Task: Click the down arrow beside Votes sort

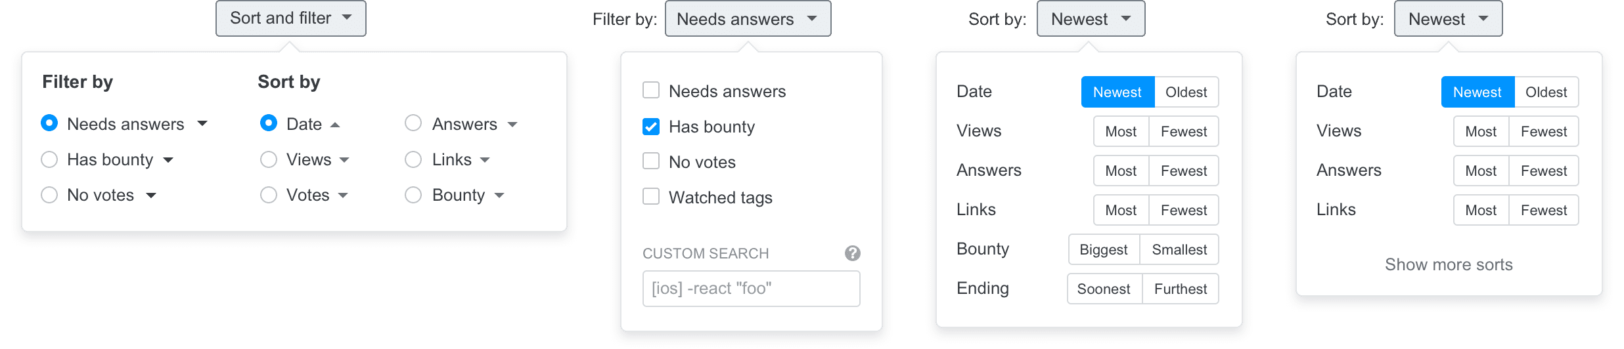Action: point(343,195)
